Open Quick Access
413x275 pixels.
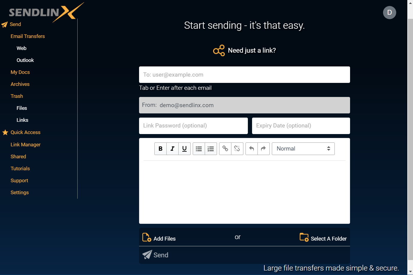(25, 133)
